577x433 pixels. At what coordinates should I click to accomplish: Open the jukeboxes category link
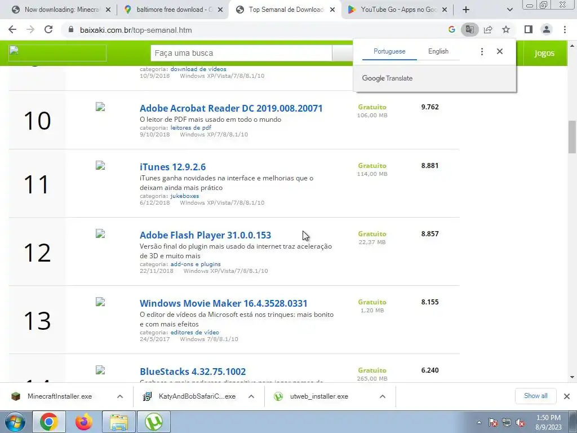point(184,196)
